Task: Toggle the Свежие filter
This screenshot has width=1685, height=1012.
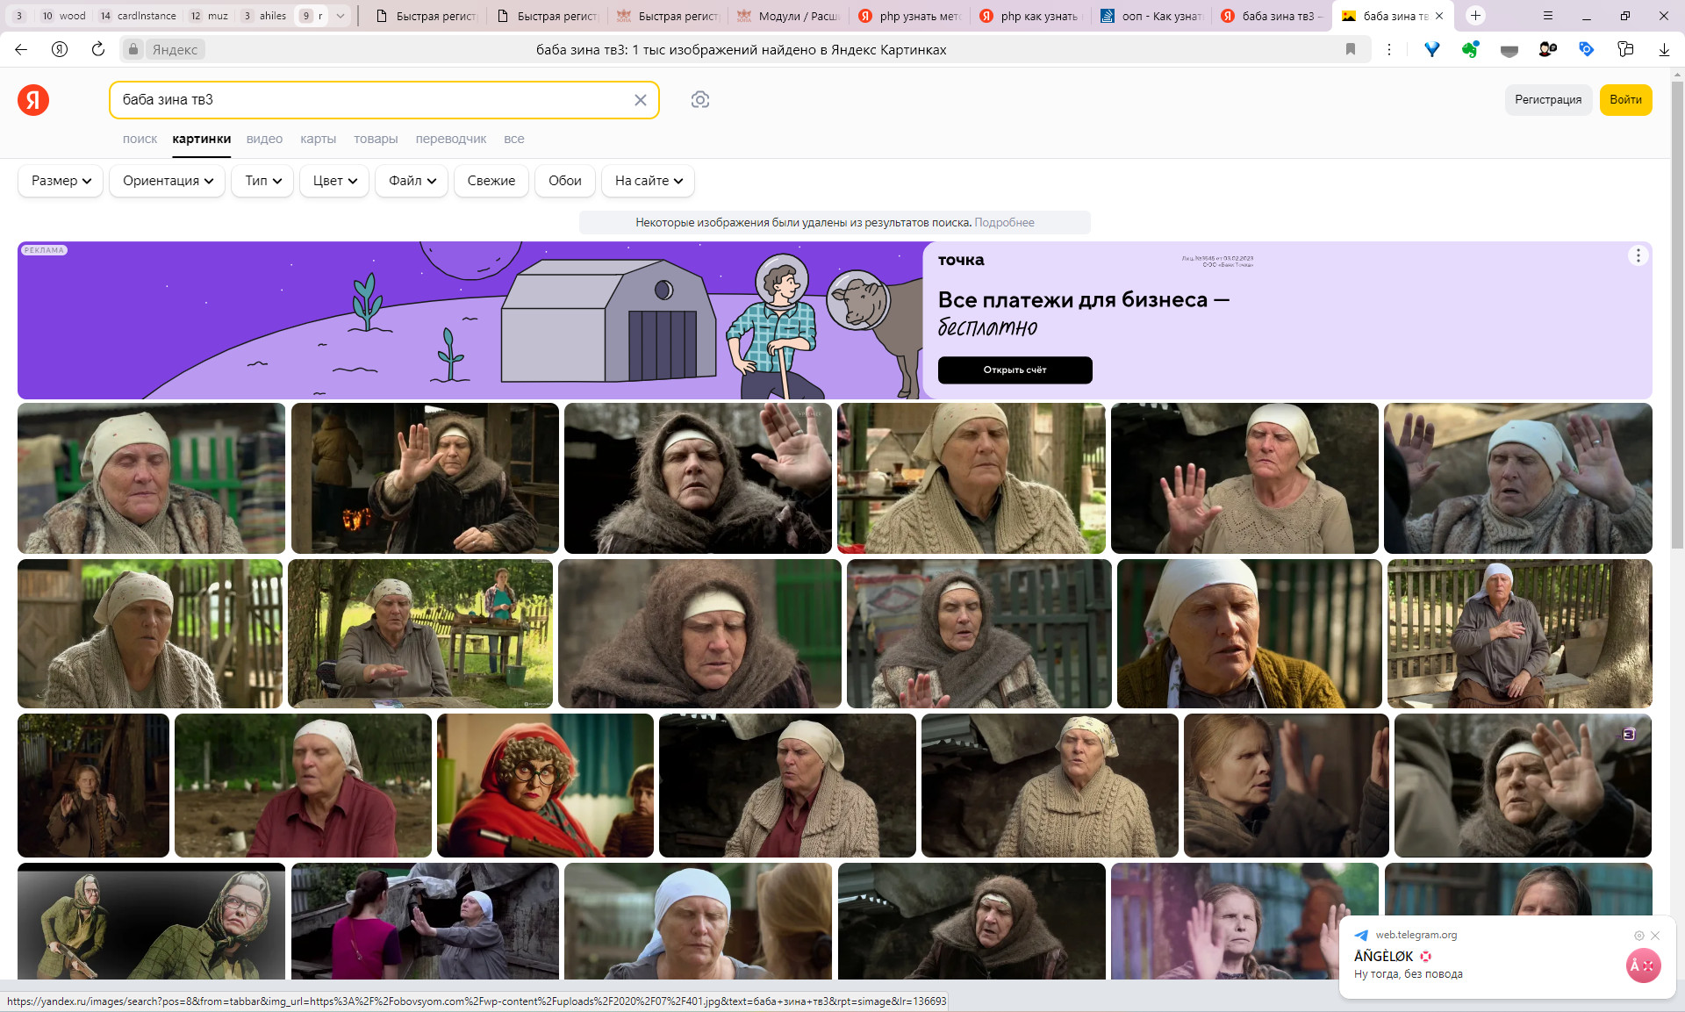Action: [491, 181]
